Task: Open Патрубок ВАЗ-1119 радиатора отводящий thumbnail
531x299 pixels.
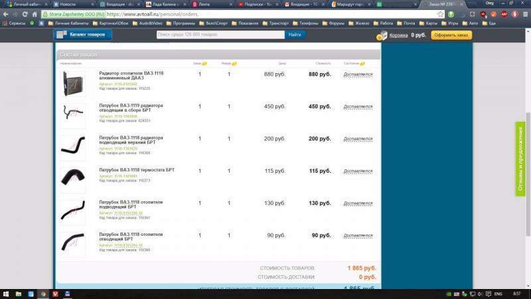Action: (x=73, y=115)
